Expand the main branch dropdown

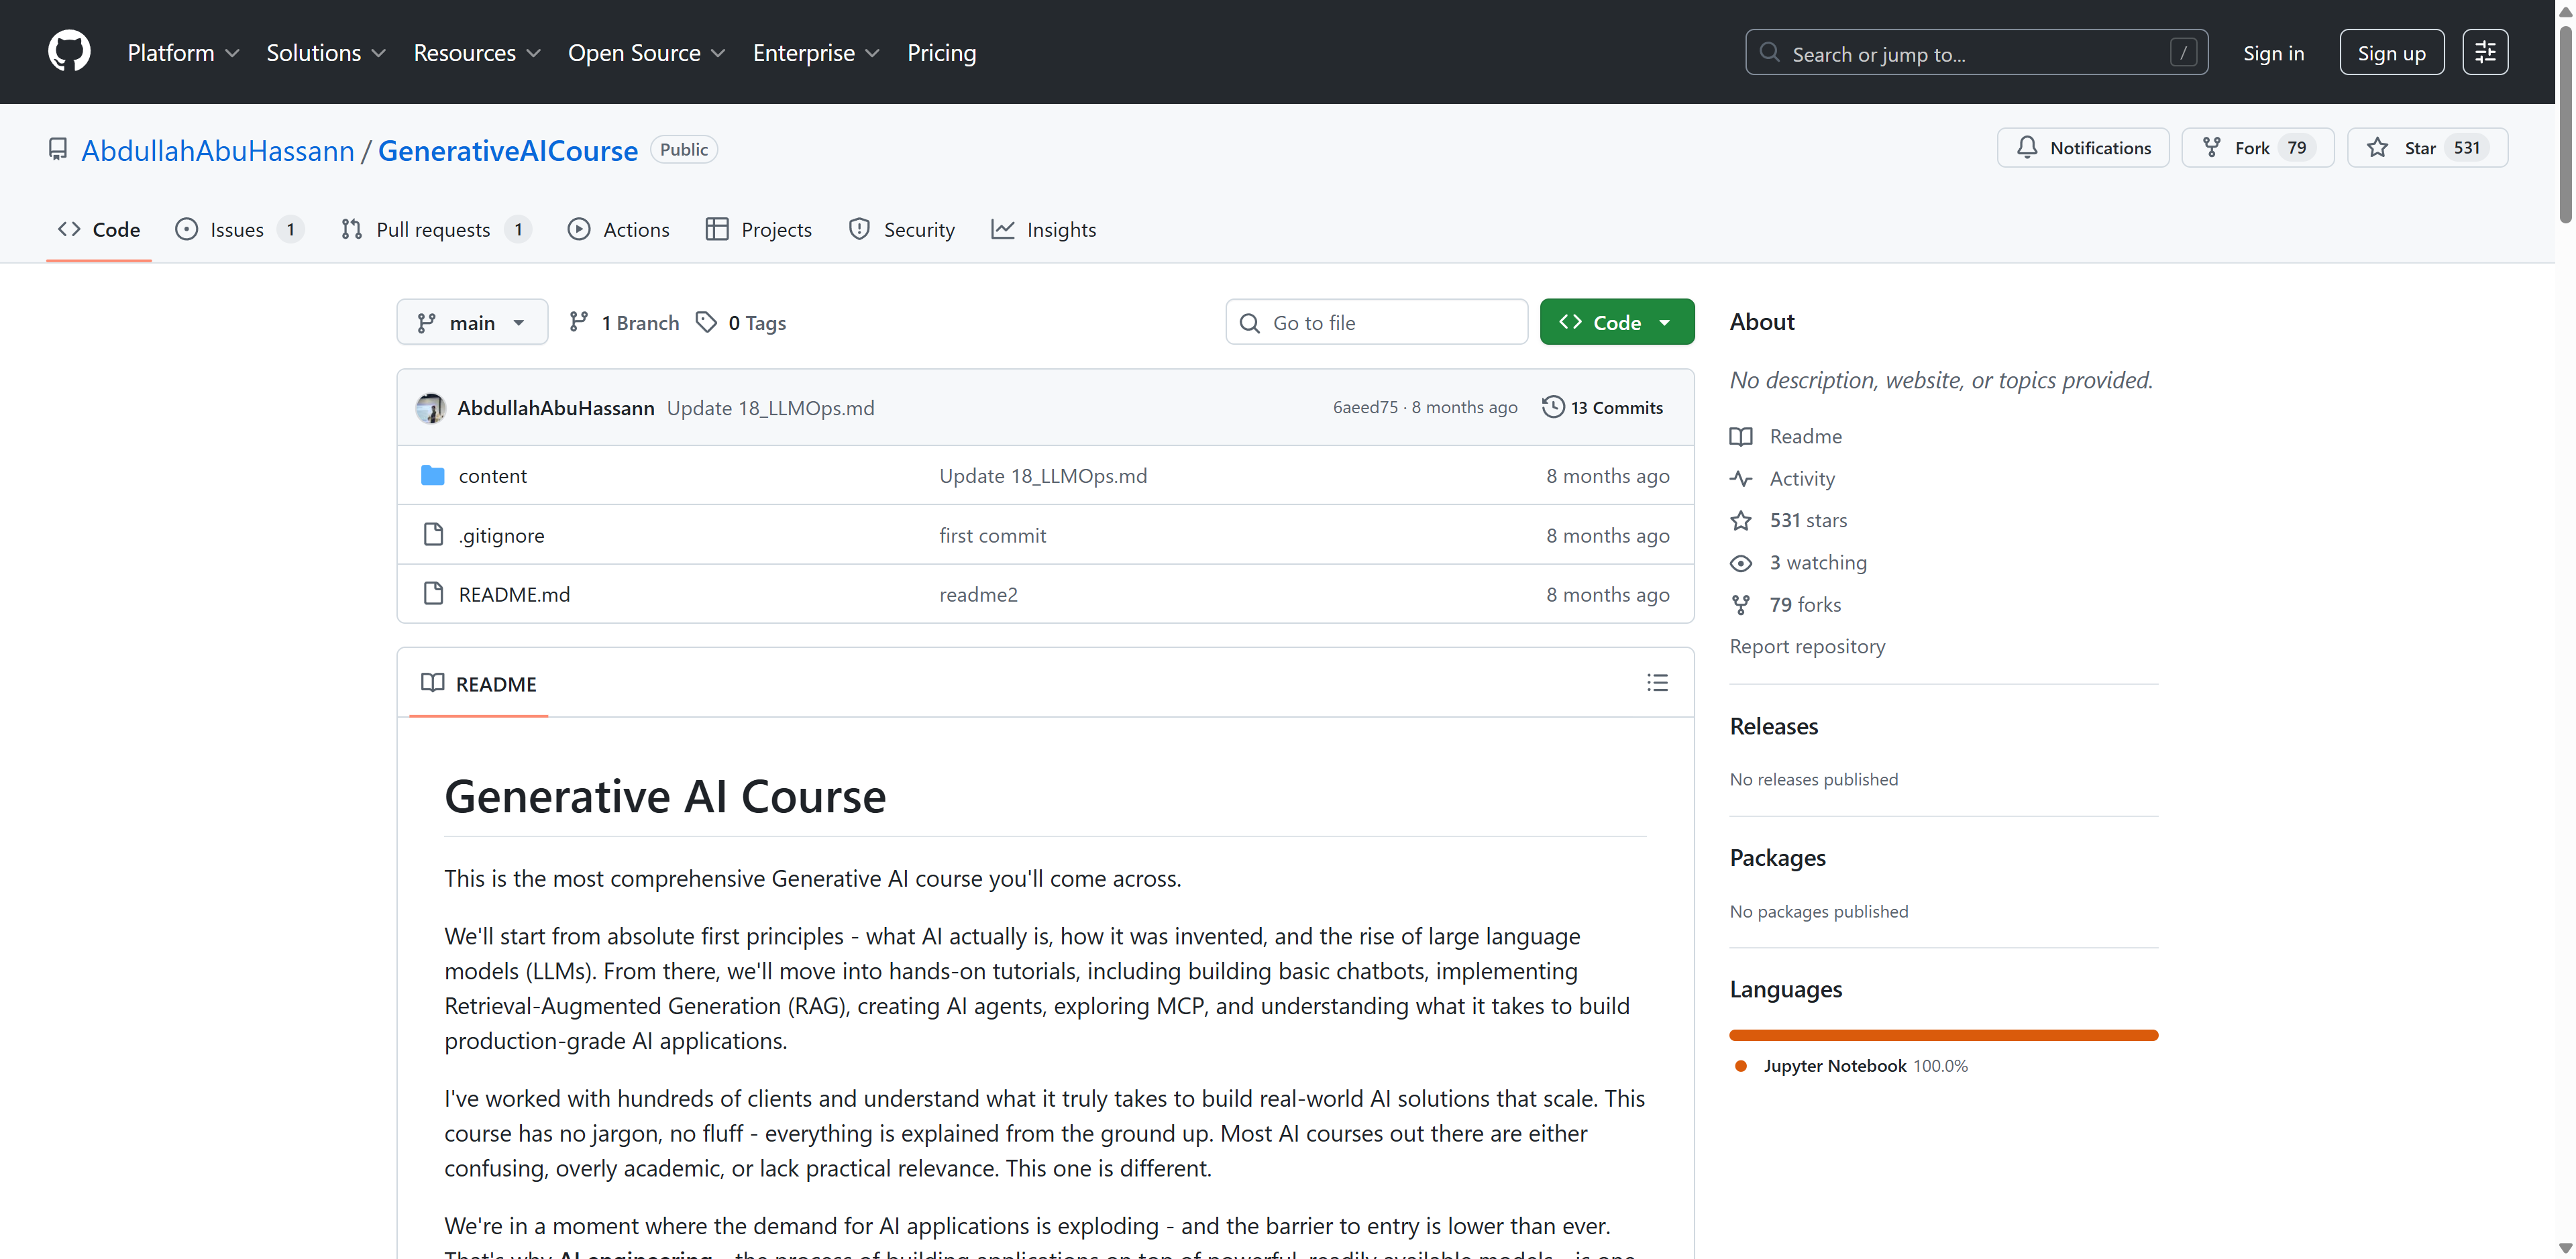click(x=471, y=322)
